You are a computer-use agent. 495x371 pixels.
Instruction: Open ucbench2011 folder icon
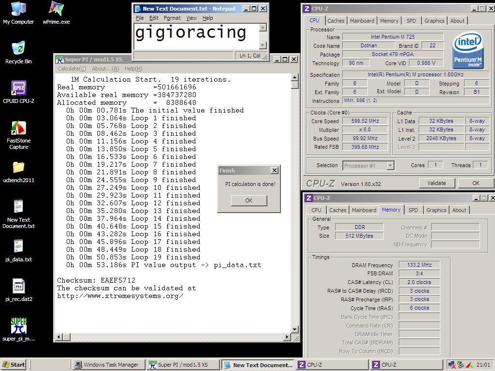(18, 171)
